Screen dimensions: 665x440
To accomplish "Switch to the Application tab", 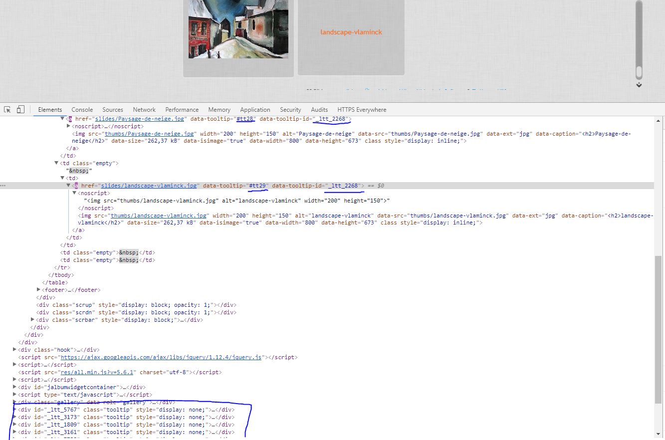I will pyautogui.click(x=255, y=110).
